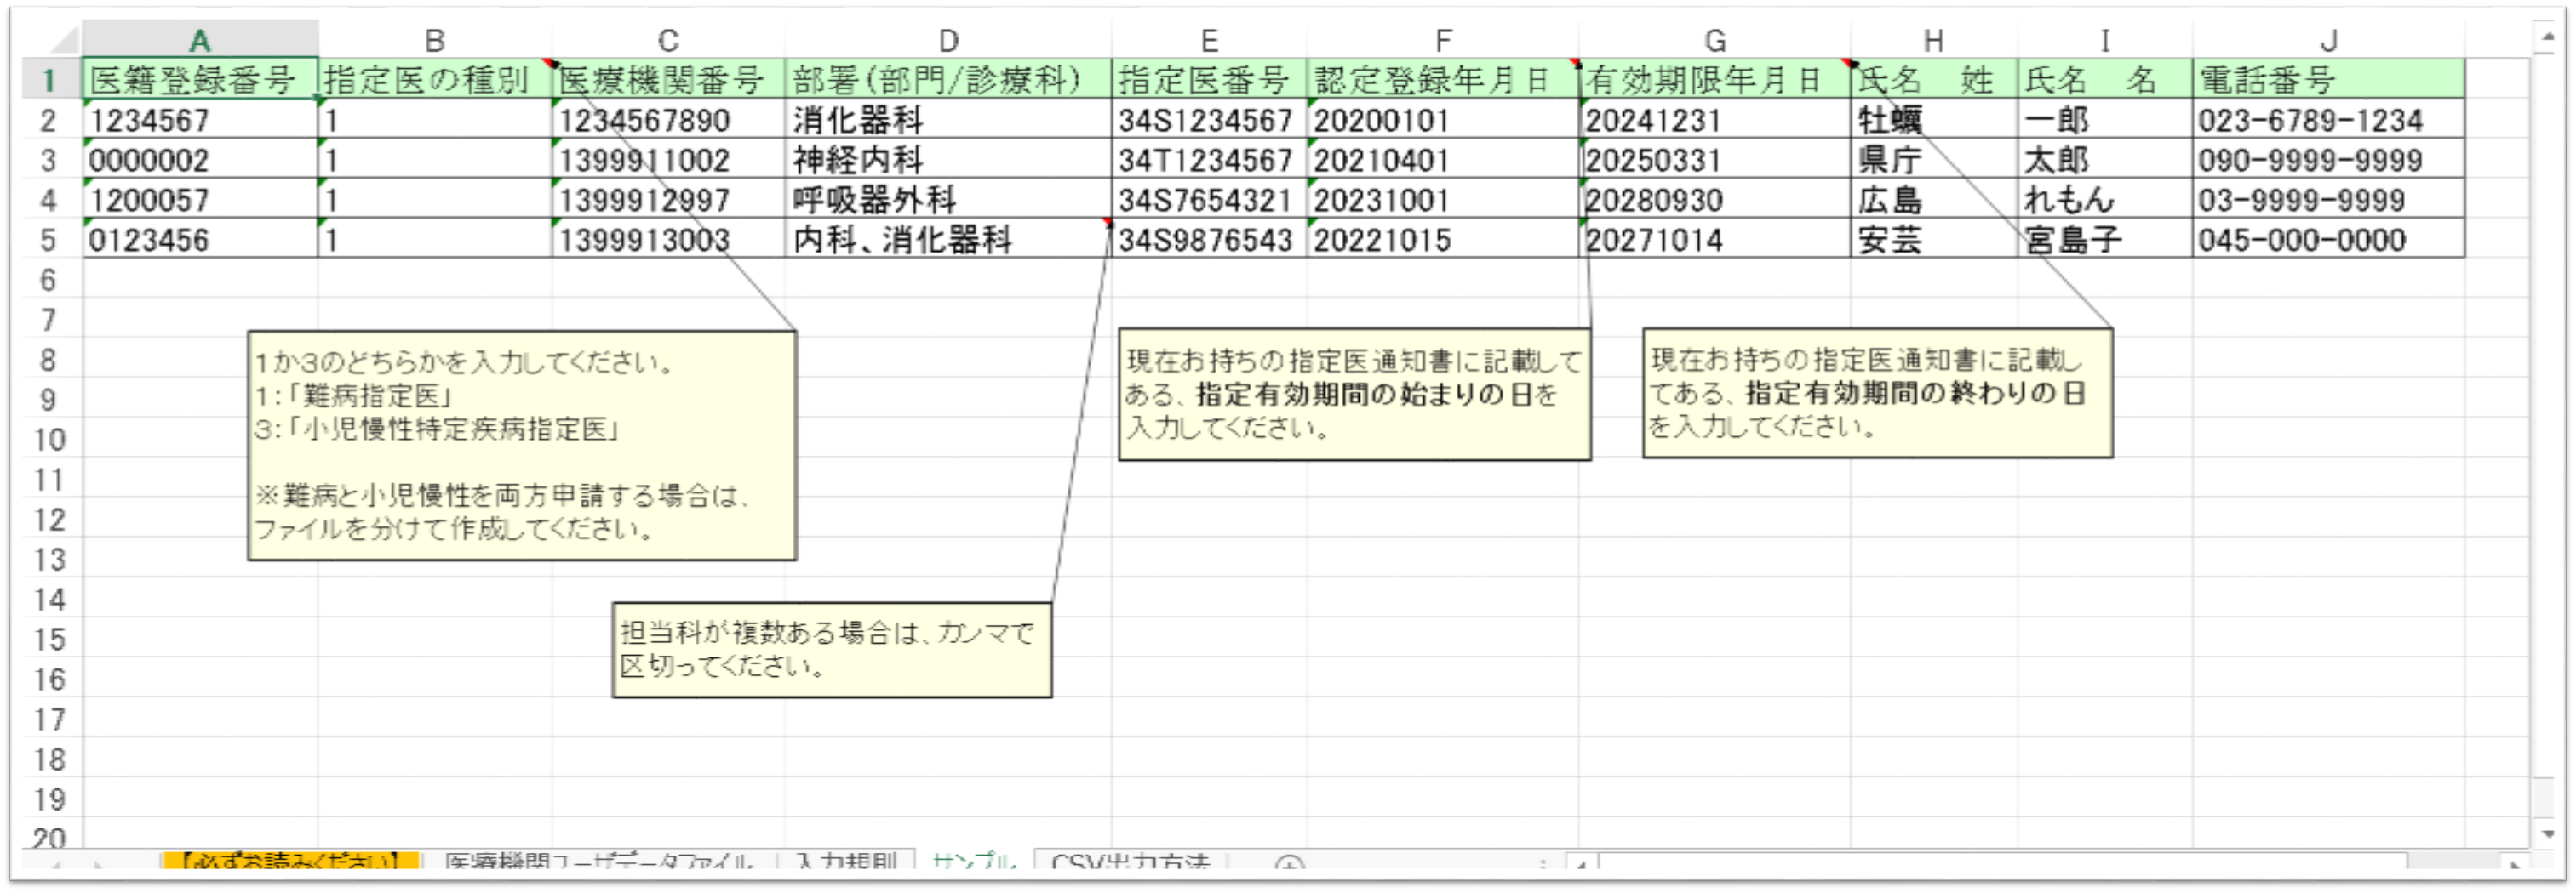
Task: Select cell containing 20200101
Action: (x=1442, y=119)
